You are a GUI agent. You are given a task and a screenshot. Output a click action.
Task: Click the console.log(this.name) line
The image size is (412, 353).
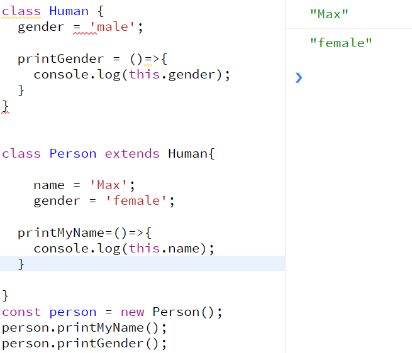pyautogui.click(x=124, y=248)
